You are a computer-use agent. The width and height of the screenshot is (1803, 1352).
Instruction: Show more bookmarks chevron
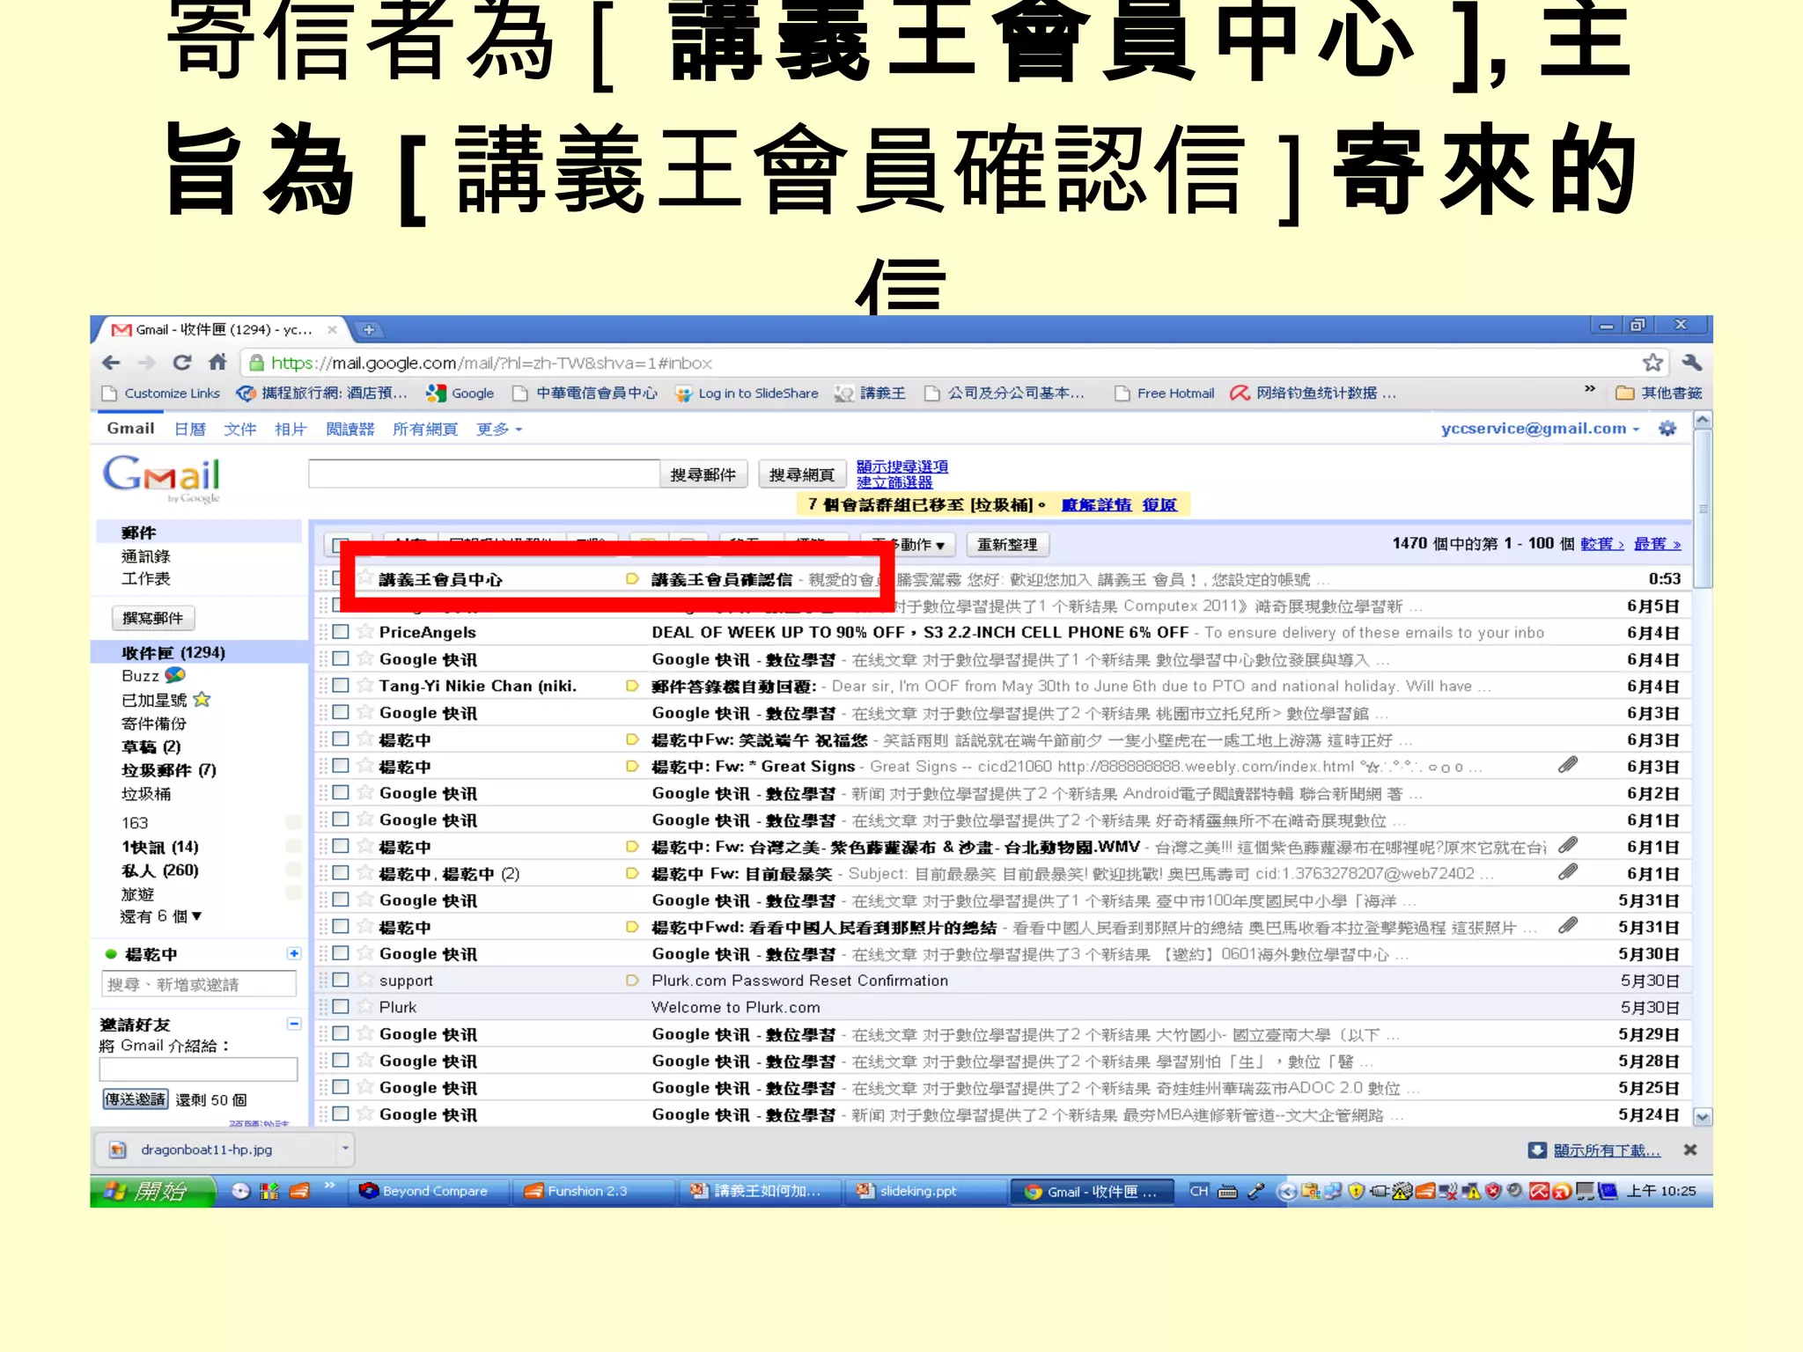(x=1590, y=388)
